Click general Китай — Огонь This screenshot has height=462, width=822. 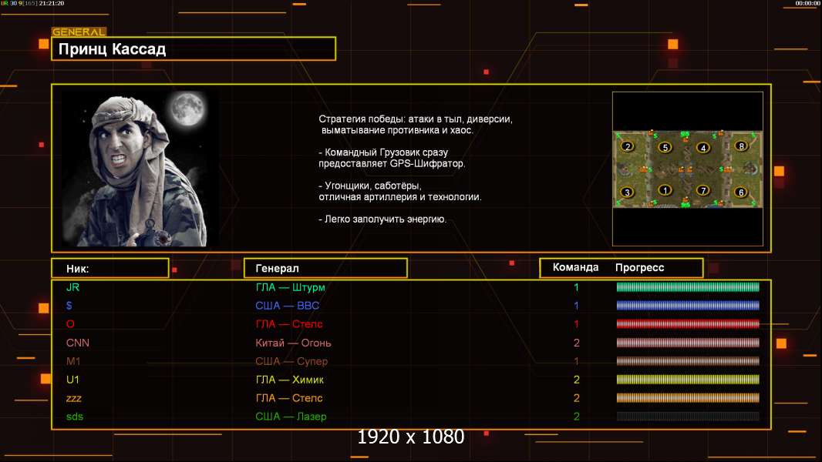(x=293, y=343)
